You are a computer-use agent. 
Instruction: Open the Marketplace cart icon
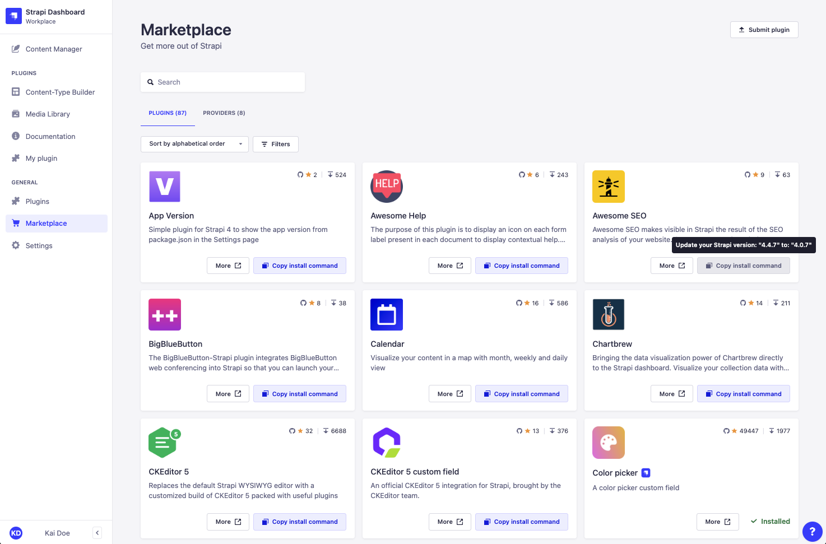point(16,223)
